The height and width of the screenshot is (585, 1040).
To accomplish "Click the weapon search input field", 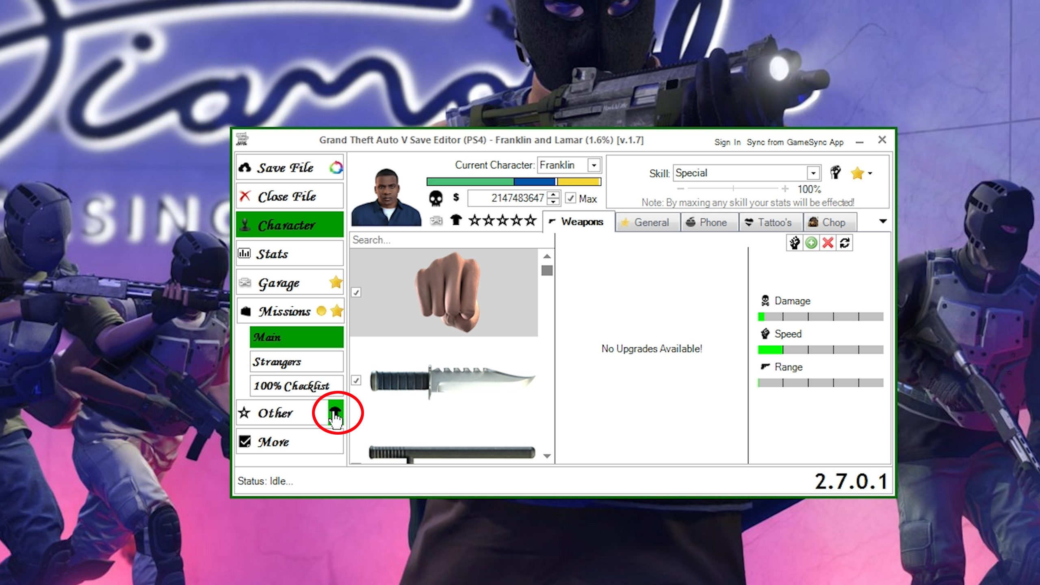I will (449, 240).
